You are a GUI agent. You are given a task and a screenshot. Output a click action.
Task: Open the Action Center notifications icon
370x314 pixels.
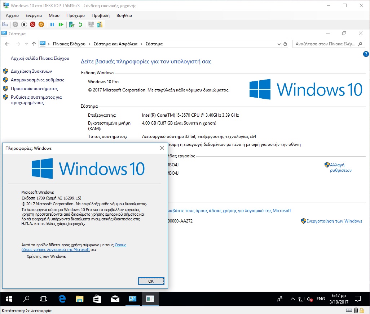[358, 299]
